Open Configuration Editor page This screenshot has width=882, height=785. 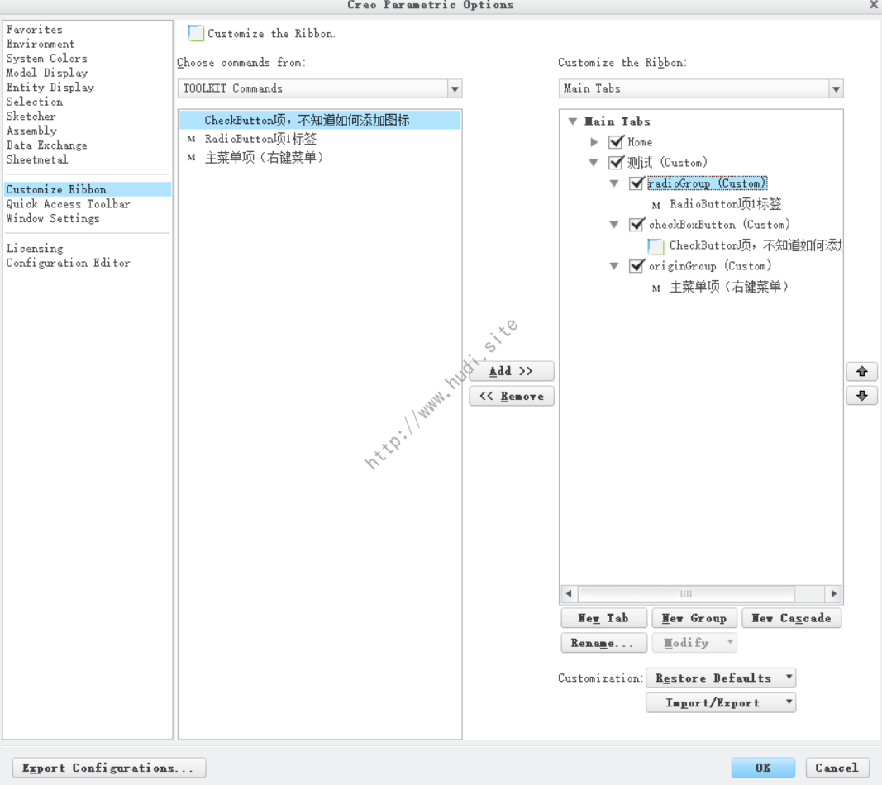point(68,263)
